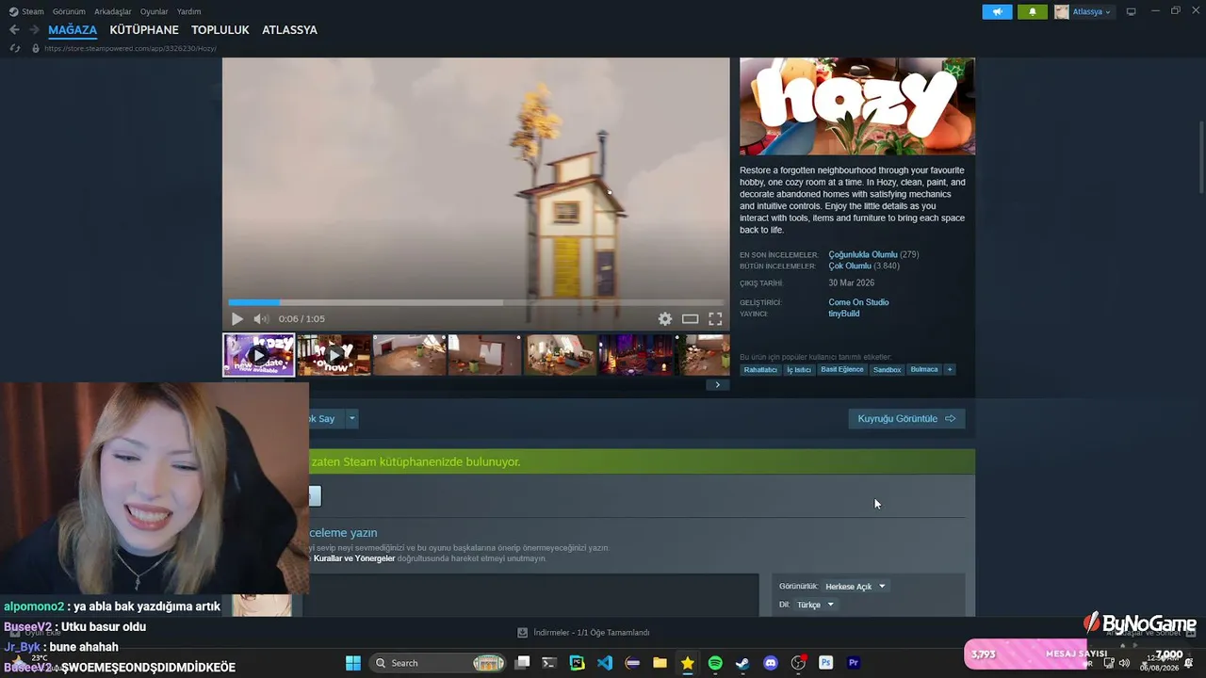Open Kurallar ve Yönergeler link
This screenshot has width=1206, height=678.
[354, 558]
